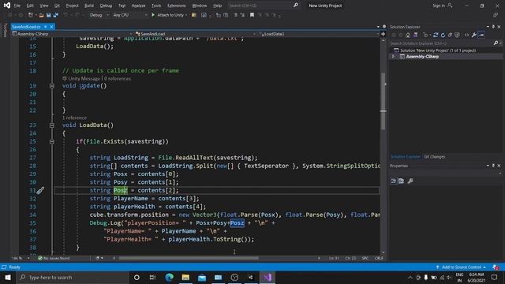
Task: Click Windows 'Type here to search' box
Action: [73, 277]
